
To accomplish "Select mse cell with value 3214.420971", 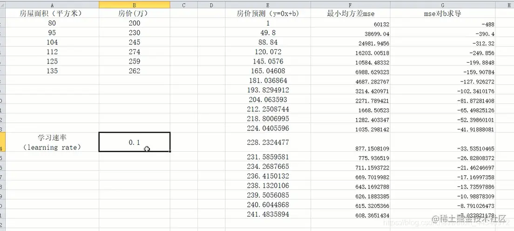I will [351, 90].
